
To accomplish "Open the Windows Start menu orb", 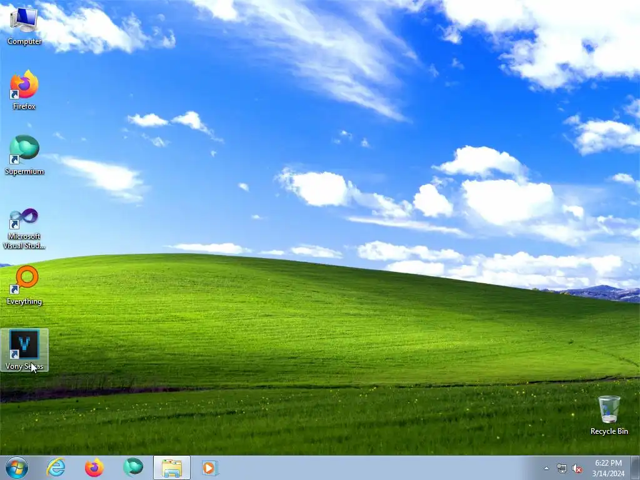I will tap(17, 467).
